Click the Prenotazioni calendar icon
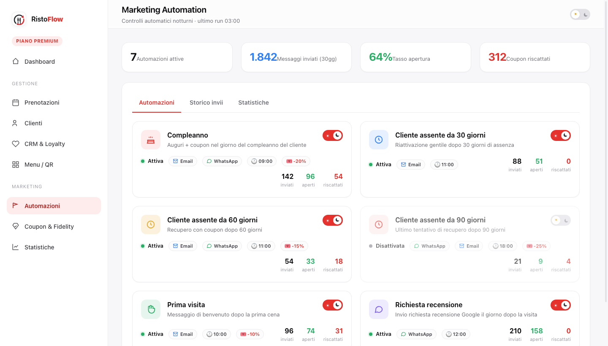This screenshot has height=346, width=608. pos(16,103)
